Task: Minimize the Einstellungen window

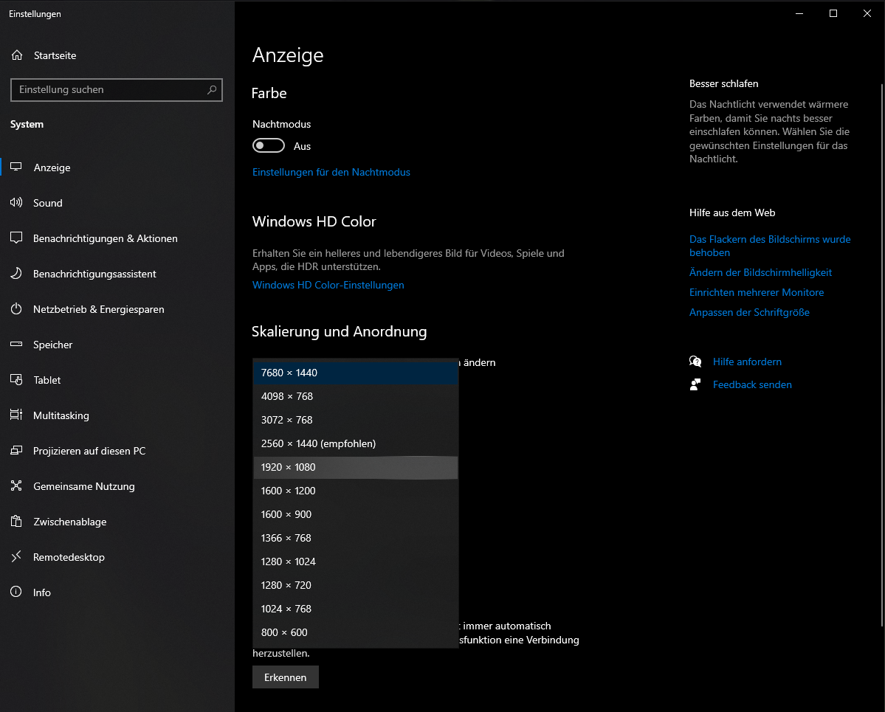Action: coord(799,13)
